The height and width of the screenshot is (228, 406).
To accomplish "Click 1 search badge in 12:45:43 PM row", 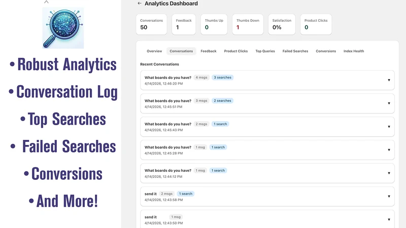I will click(x=220, y=124).
